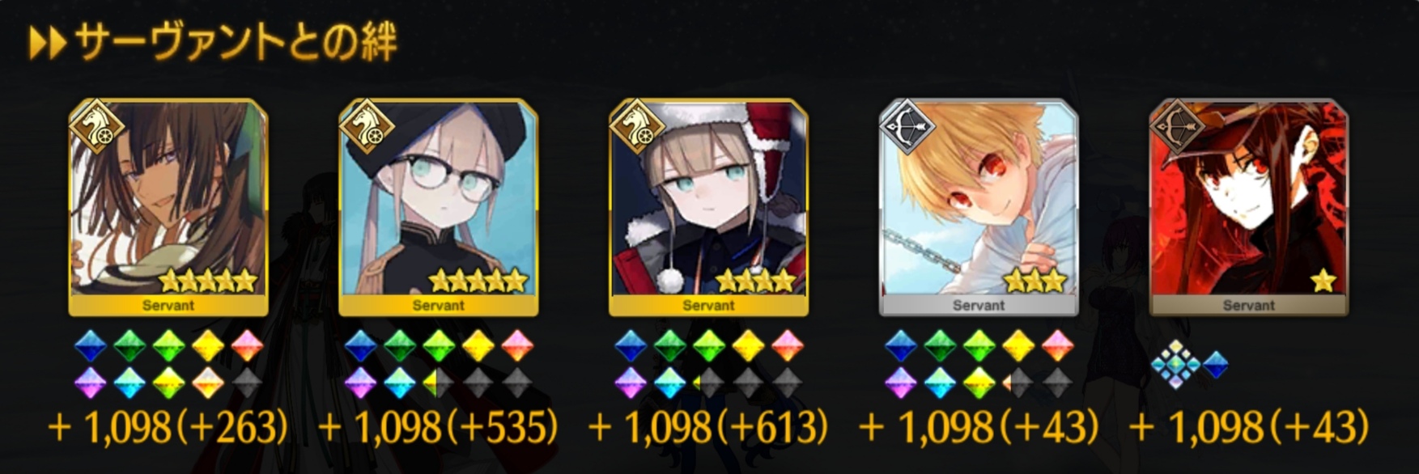
Task: Select the brown-haired five-star servant card
Action: tap(168, 208)
